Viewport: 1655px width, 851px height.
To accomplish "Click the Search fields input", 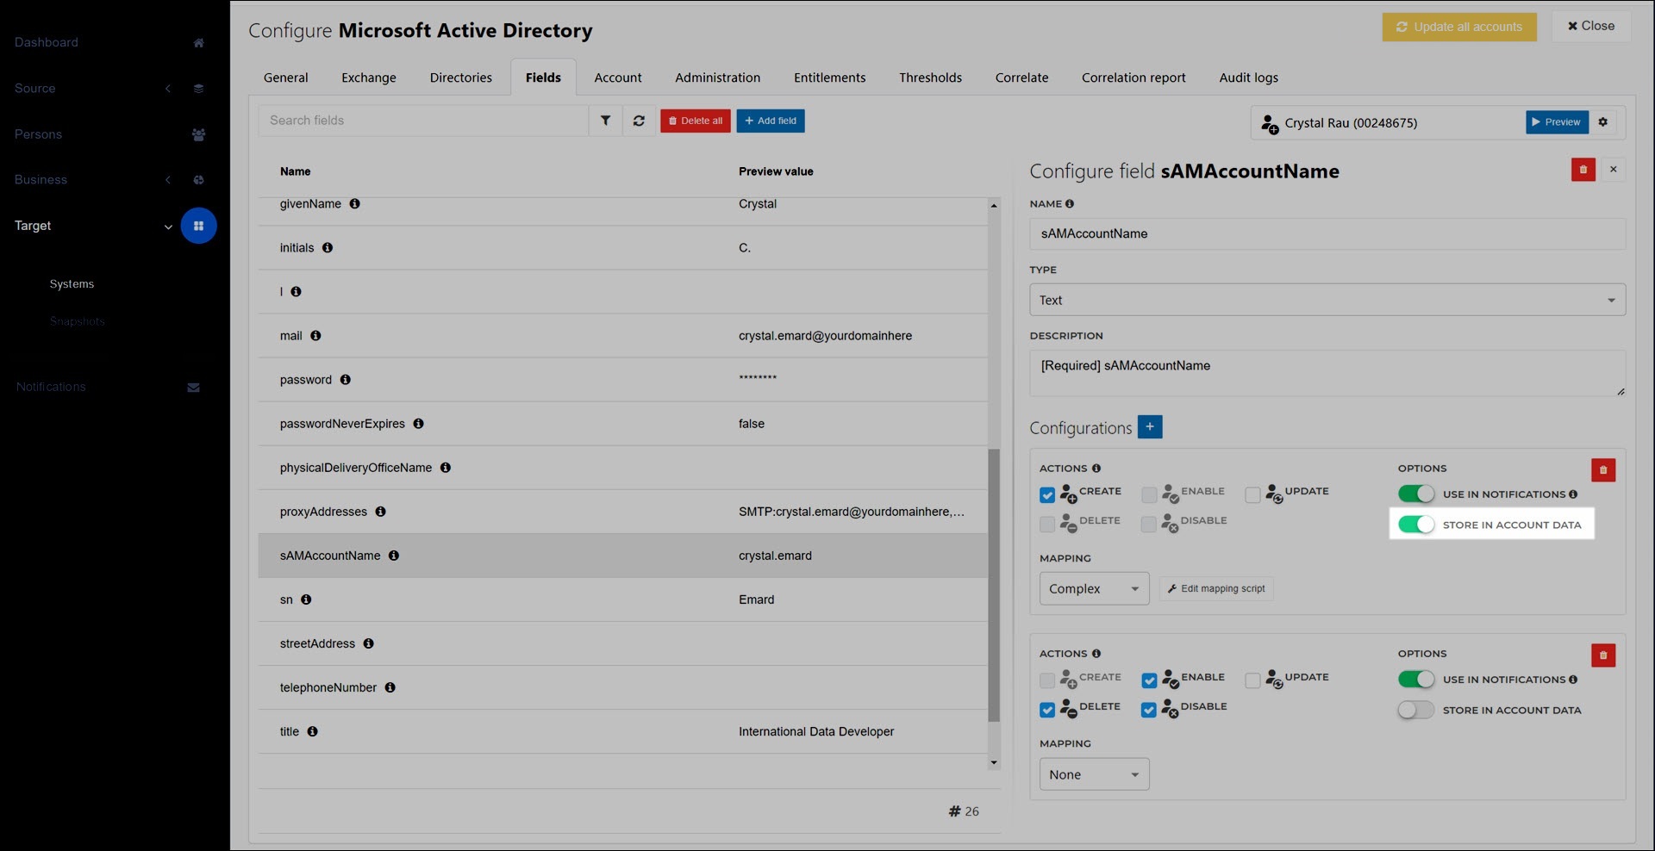I will [x=423, y=121].
